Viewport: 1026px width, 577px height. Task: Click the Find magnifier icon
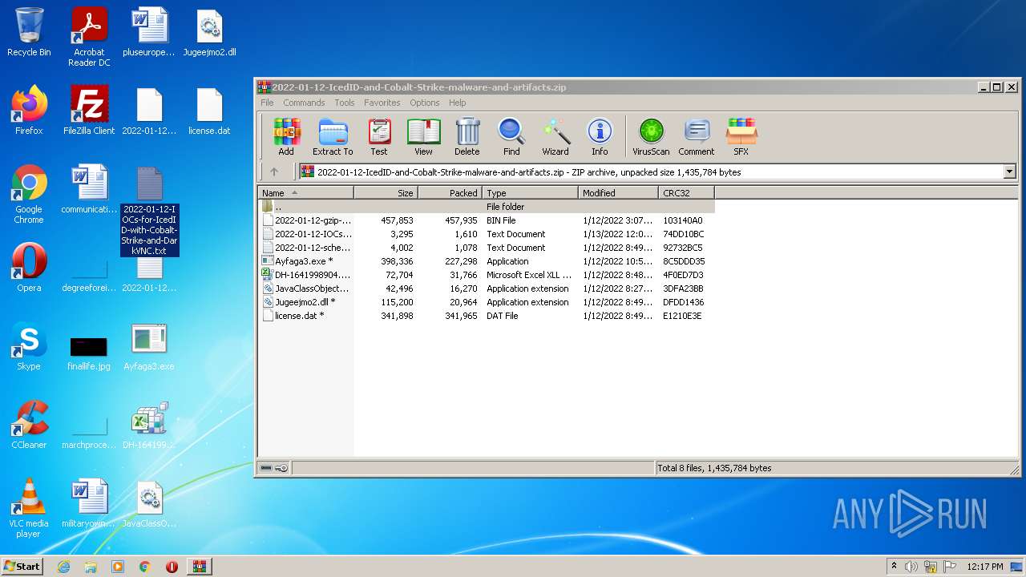(x=511, y=136)
